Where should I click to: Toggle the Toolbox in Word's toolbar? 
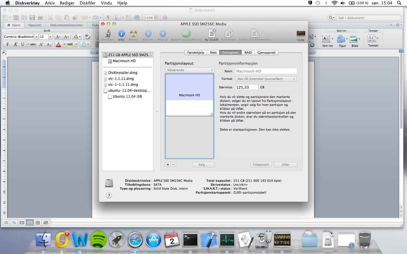(129, 17)
